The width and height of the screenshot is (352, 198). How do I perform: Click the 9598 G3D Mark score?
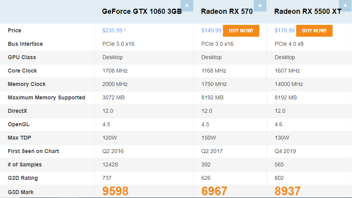115,191
